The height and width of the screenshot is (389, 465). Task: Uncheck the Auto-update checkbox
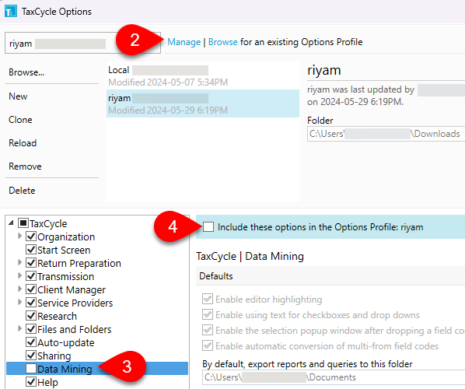pyautogui.click(x=31, y=342)
